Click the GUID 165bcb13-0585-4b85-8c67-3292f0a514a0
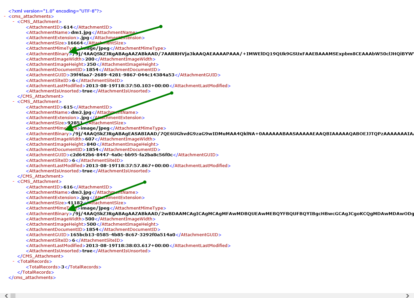Viewport: 414px width, 298px height. (x=123, y=235)
